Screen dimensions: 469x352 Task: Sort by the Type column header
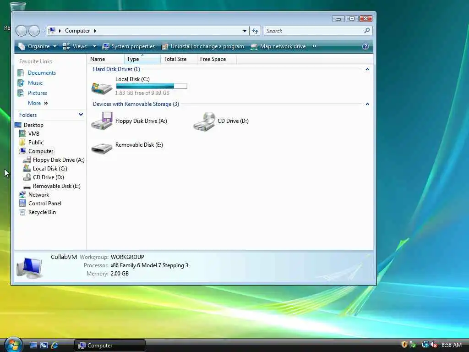[142, 59]
